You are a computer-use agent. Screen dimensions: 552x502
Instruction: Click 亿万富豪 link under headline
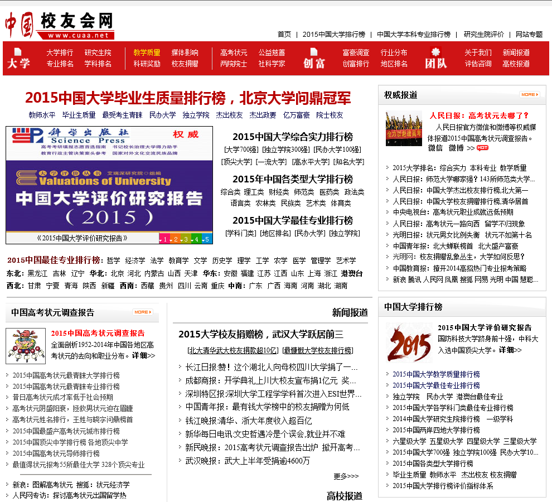click(x=297, y=115)
